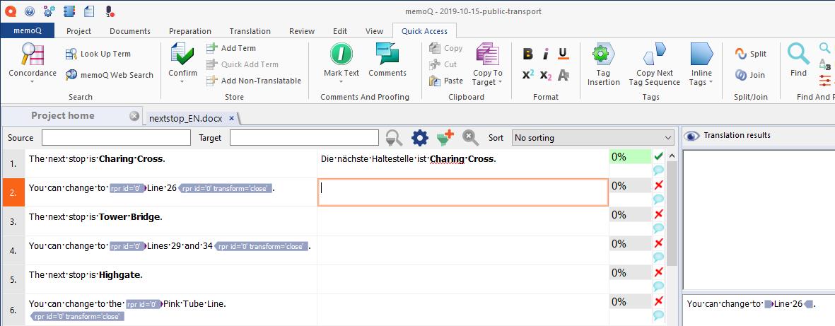The height and width of the screenshot is (326, 835).
Task: Select segment number 4 row header
Action: [x=13, y=250]
